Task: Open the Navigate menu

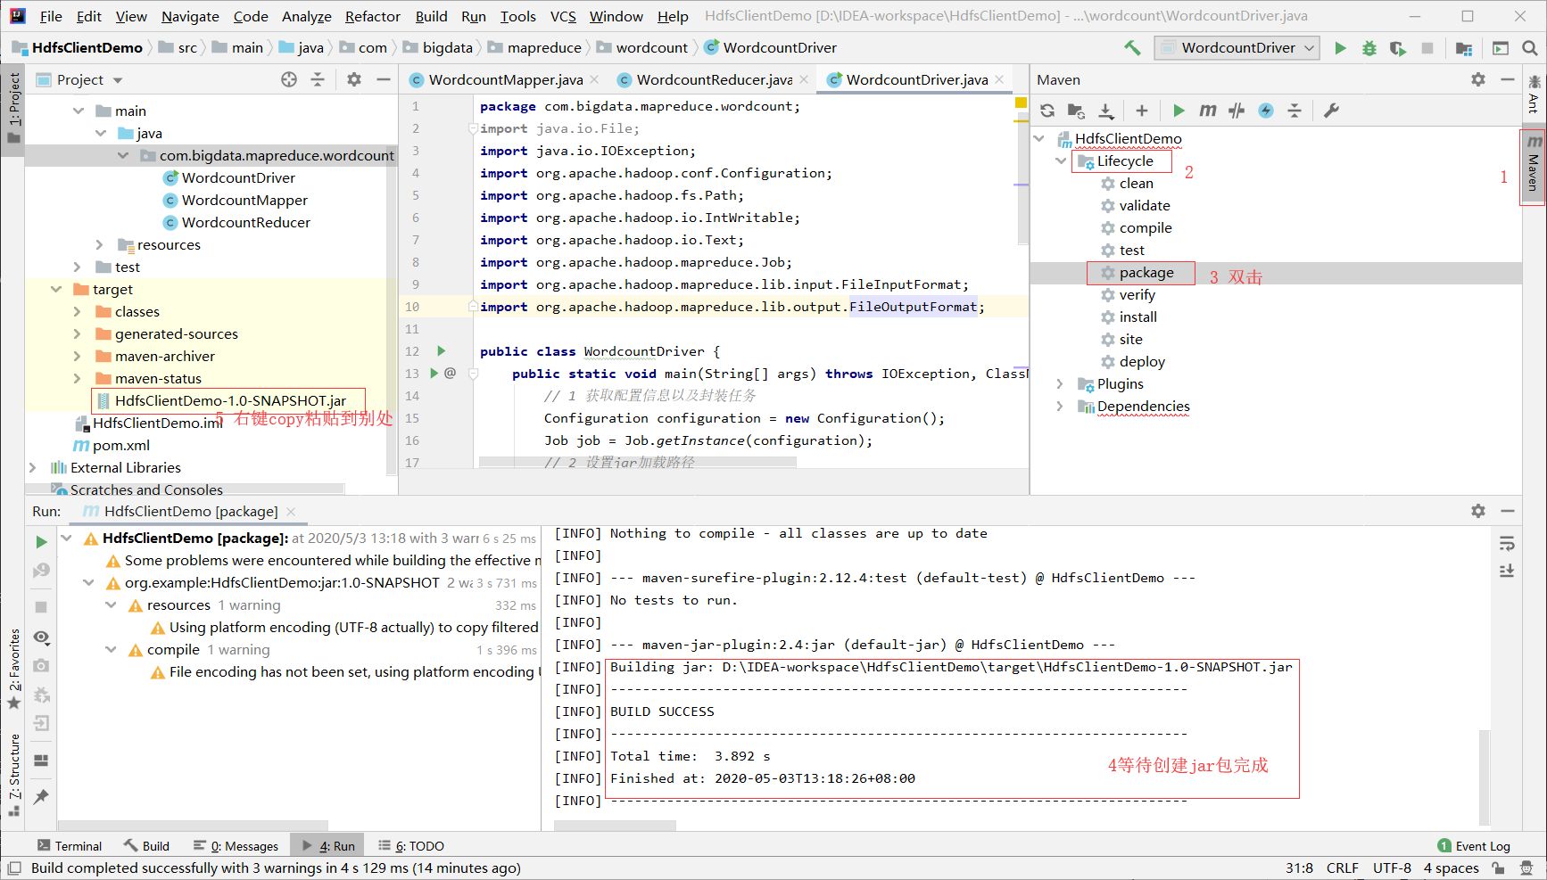Action: 189,16
